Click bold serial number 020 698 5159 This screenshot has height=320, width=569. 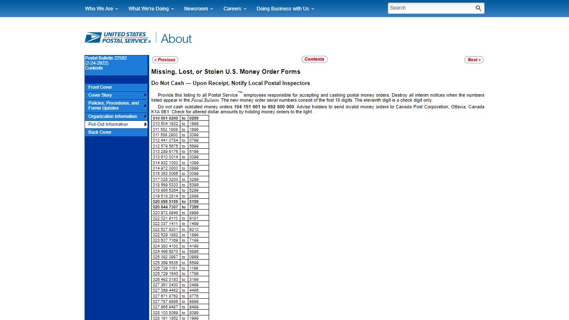coord(165,202)
